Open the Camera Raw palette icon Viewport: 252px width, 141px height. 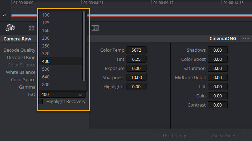11,28
